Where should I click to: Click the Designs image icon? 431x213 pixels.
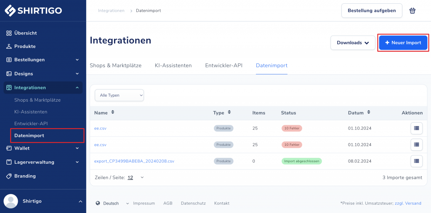pos(9,74)
